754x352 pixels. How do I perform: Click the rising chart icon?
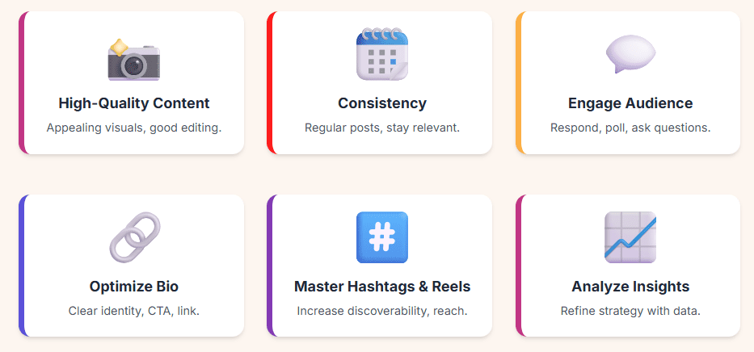[x=630, y=237]
